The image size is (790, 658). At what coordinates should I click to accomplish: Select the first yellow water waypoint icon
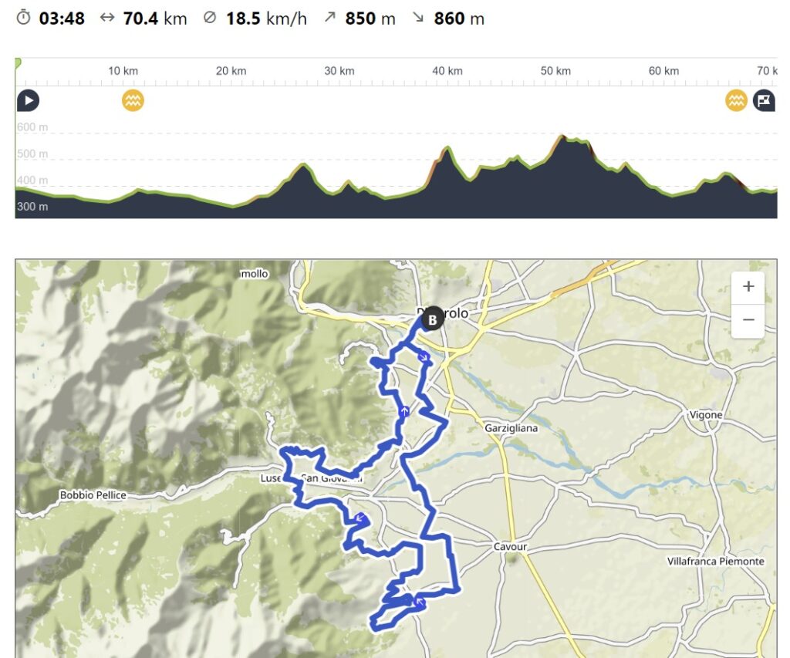[133, 100]
